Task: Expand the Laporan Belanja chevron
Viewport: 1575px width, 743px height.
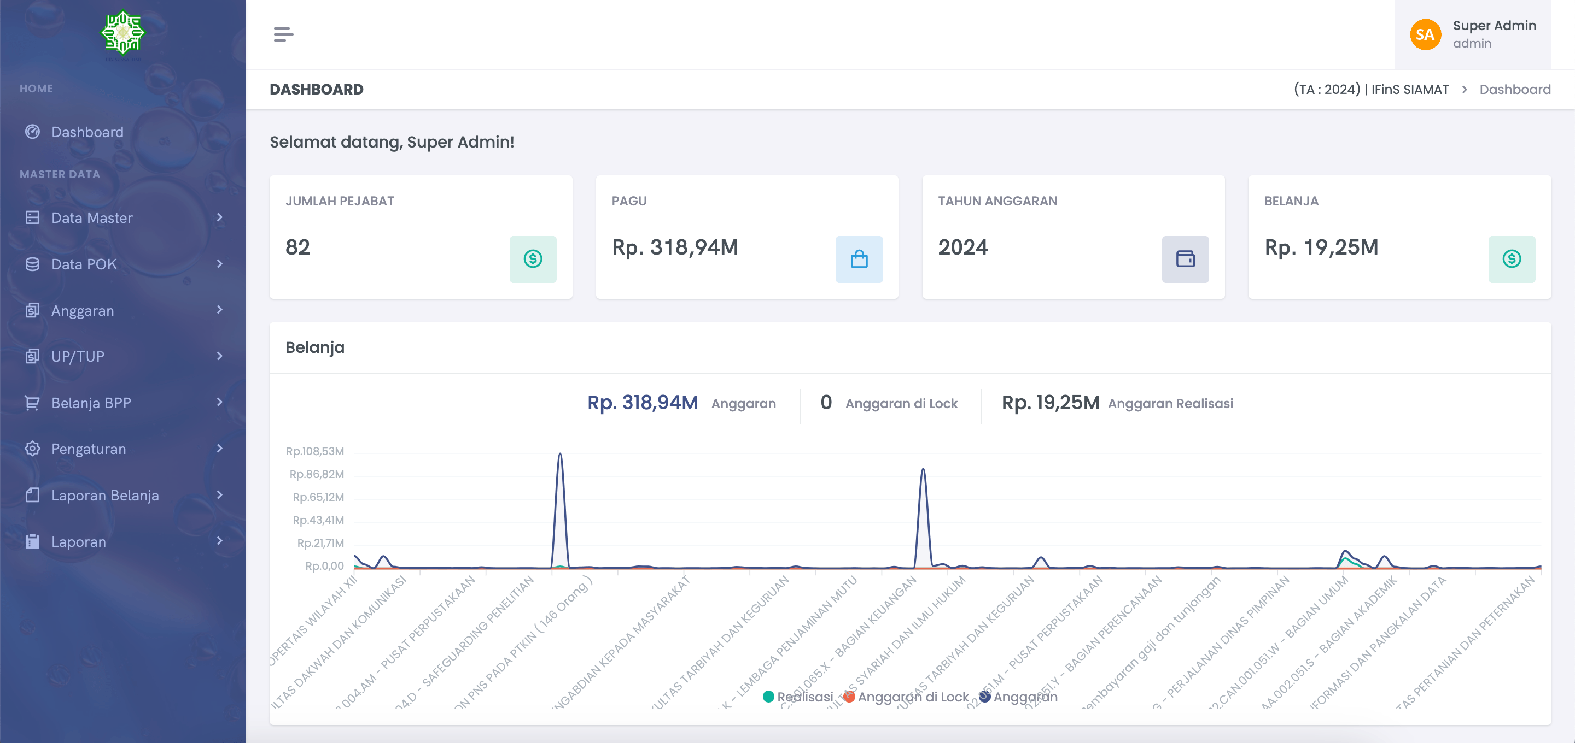Action: tap(219, 495)
